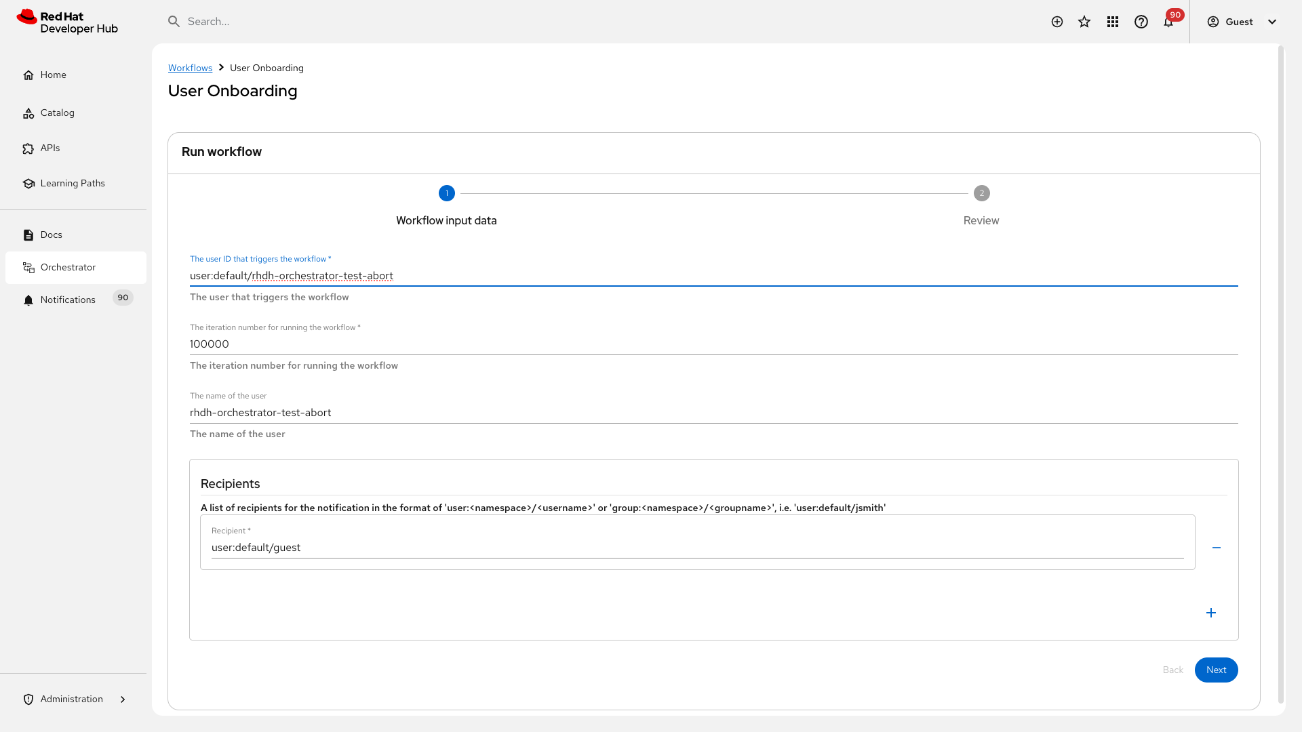
Task: Open the help question mark icon
Action: click(x=1141, y=22)
